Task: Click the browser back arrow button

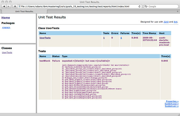Action: pos(4,6)
